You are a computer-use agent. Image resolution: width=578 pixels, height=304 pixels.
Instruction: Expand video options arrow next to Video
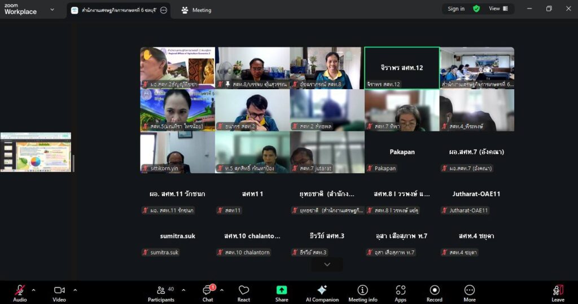(x=75, y=290)
